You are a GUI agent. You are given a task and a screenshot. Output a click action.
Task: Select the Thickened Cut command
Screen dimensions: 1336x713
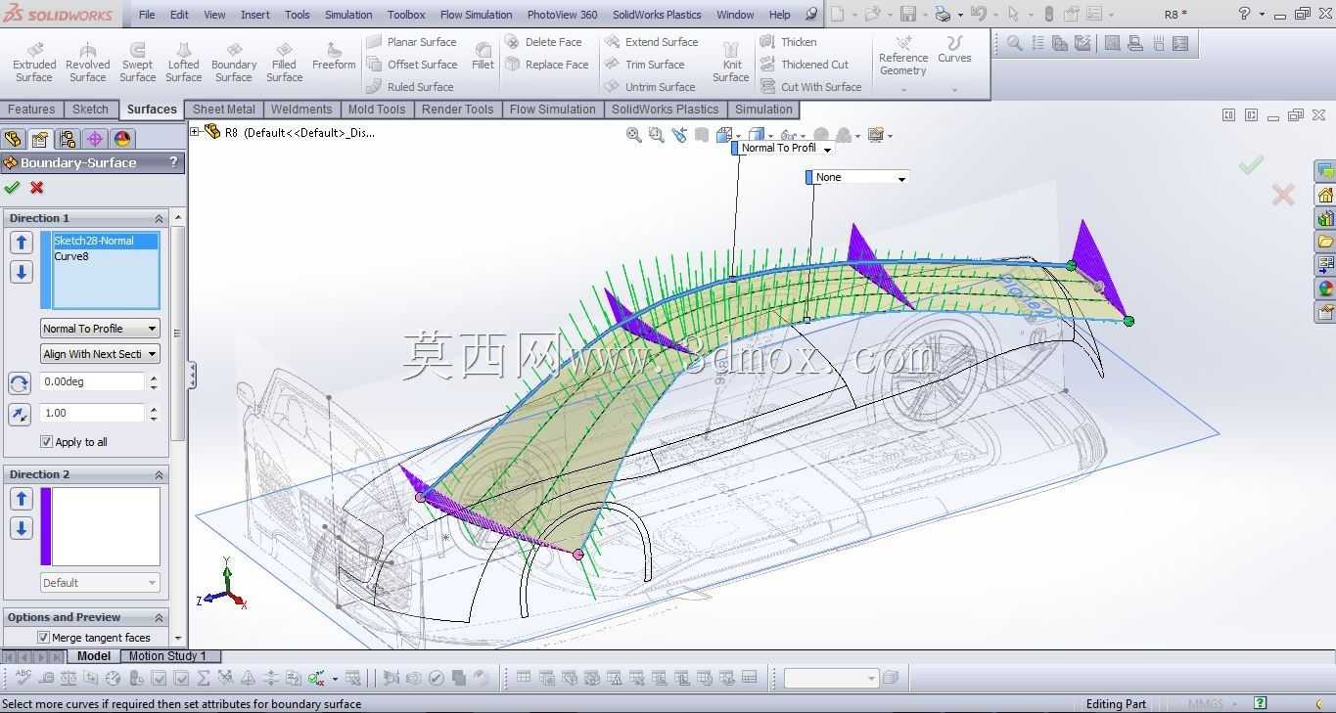pyautogui.click(x=805, y=65)
